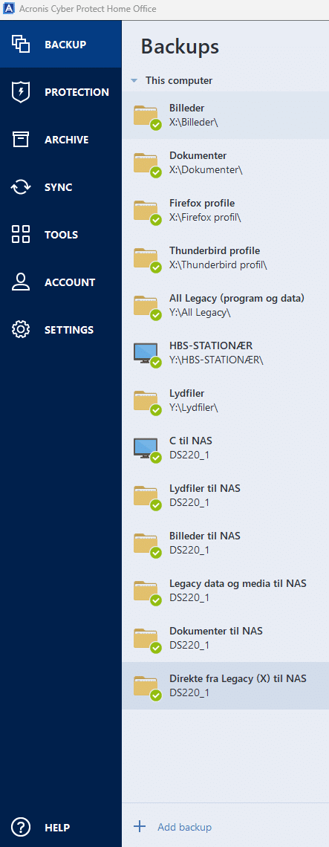
Task: Click the This computer group label
Action: coord(179,80)
